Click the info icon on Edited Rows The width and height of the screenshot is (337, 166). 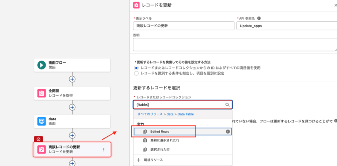pos(228,132)
